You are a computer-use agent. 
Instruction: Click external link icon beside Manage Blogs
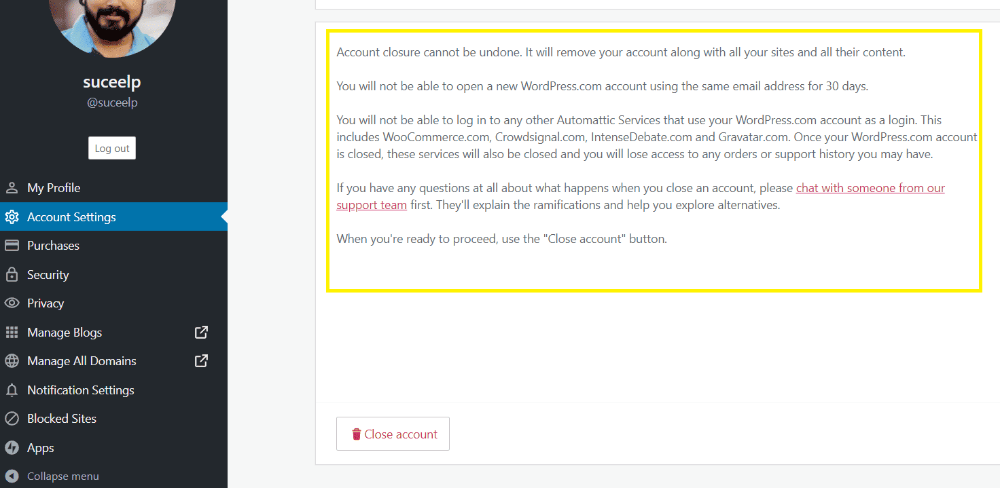click(201, 333)
